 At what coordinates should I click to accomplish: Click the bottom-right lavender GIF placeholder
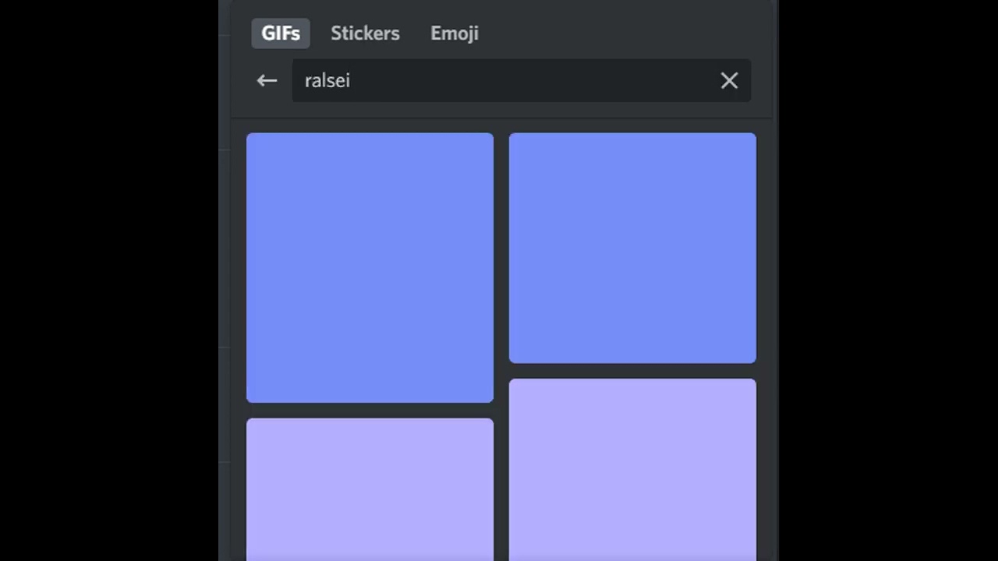(632, 469)
